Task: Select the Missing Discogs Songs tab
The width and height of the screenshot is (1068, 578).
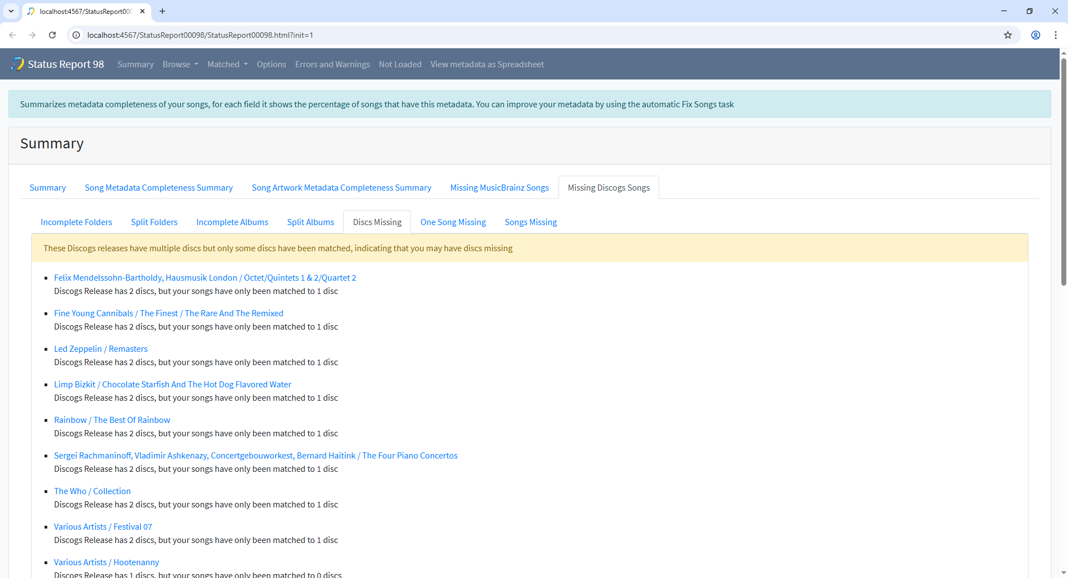Action: (x=609, y=188)
